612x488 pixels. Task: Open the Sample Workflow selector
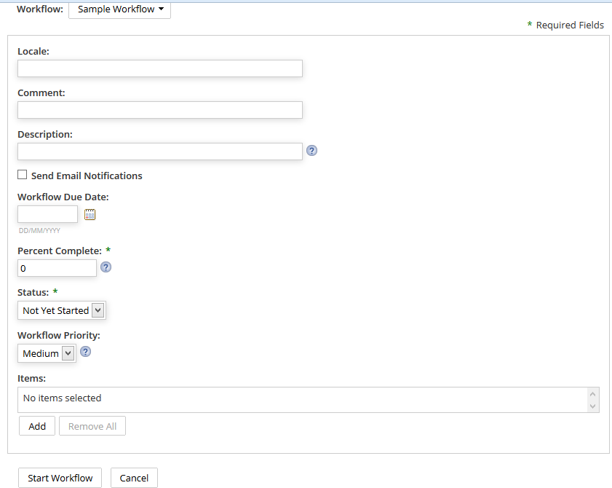coord(119,9)
